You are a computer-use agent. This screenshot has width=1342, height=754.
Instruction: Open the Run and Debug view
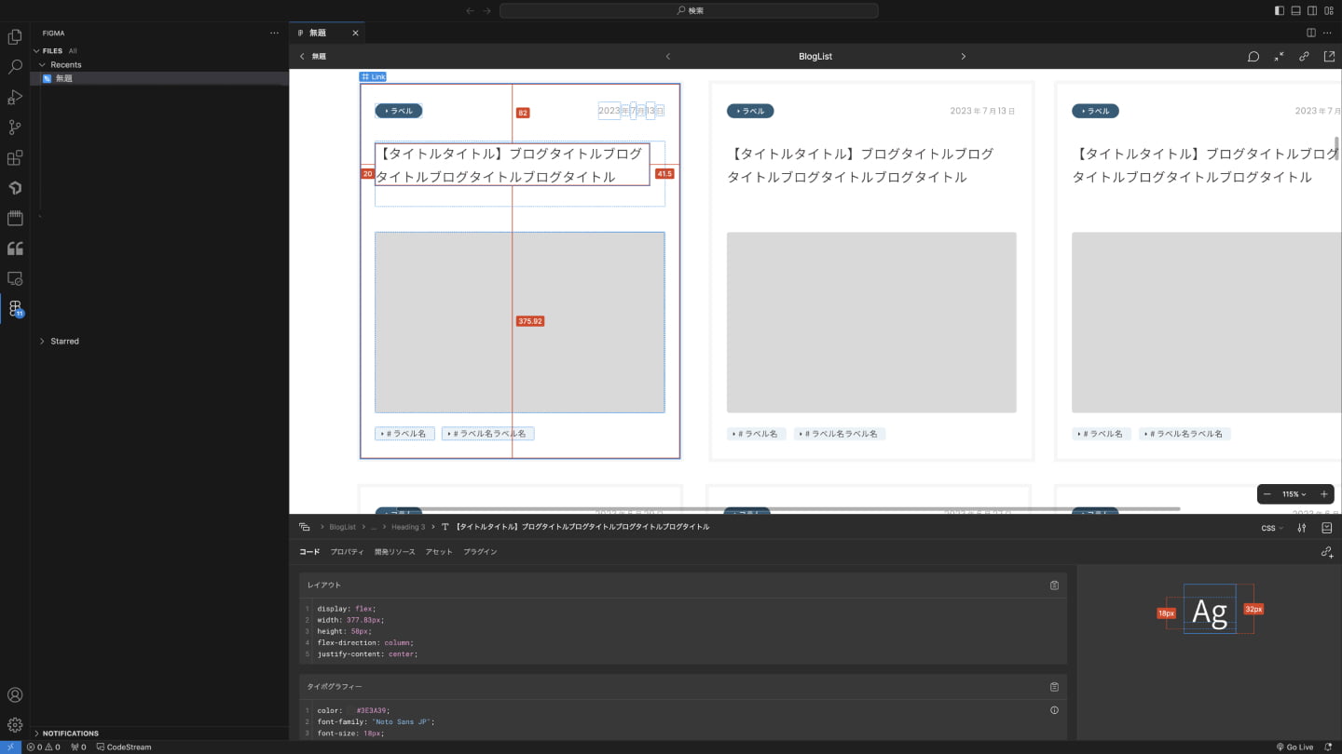click(15, 98)
